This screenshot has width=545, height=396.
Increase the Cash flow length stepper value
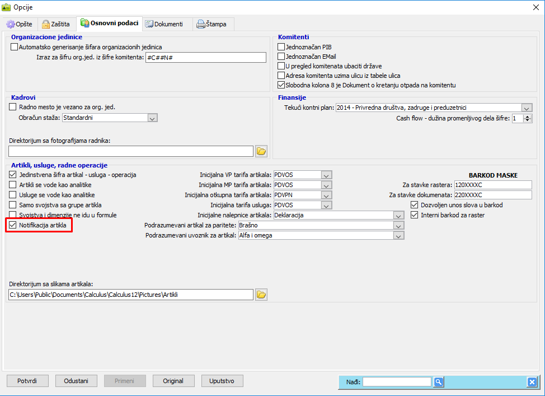click(528, 116)
